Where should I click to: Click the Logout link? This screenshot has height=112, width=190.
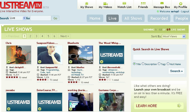[x=185, y=11]
